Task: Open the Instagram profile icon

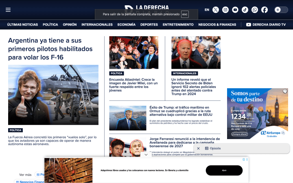Action: click(x=225, y=10)
